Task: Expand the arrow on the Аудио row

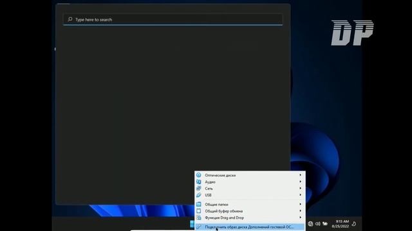Action: pos(301,182)
